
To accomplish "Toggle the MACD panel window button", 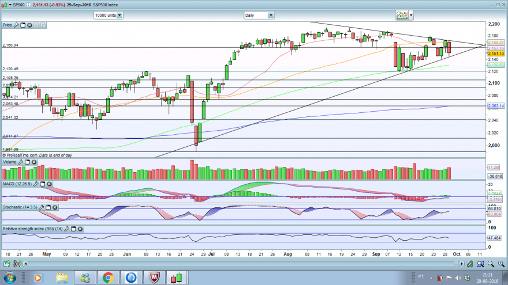I will [x=43, y=184].
